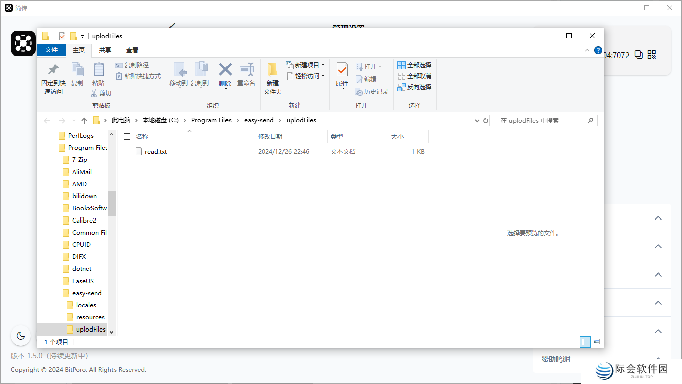This screenshot has height=384, width=682.
Task: Switch to the 查看 ribbon tab
Action: (x=132, y=50)
